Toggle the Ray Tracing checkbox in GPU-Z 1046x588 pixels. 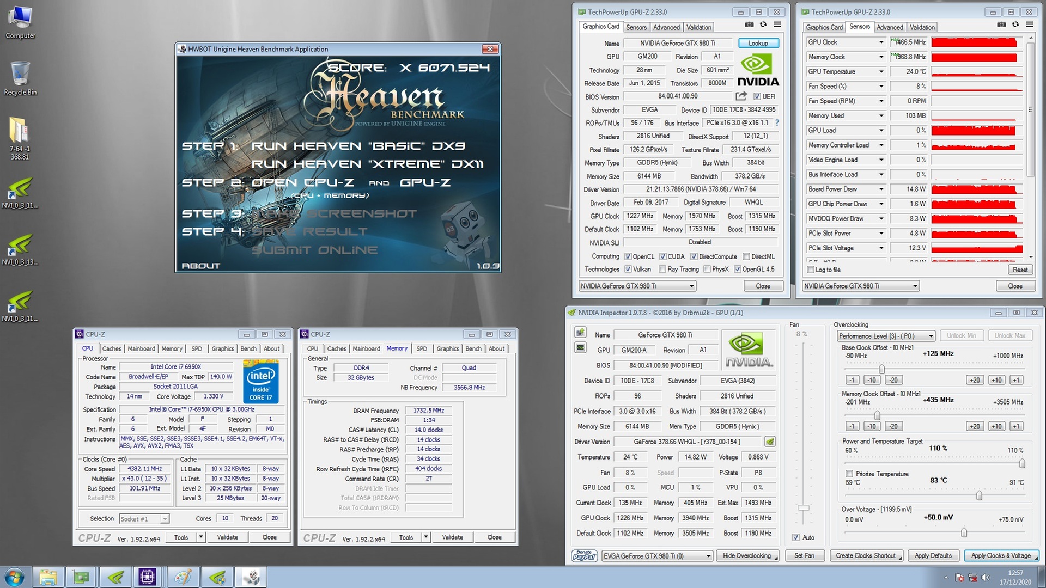point(662,269)
